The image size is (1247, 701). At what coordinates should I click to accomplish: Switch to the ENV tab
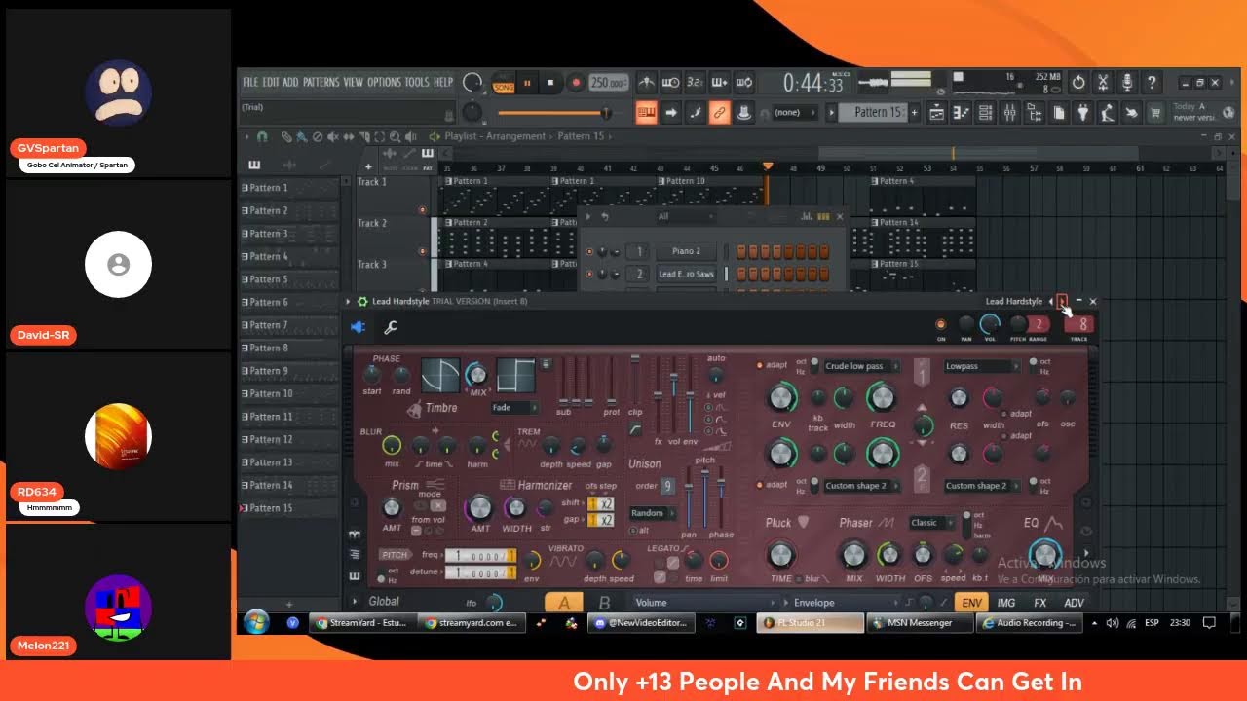click(x=971, y=603)
